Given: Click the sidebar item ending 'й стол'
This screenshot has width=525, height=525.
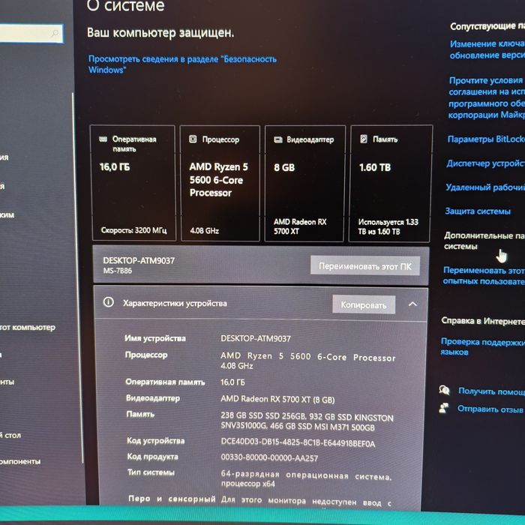Looking at the screenshot, I should tap(10, 435).
